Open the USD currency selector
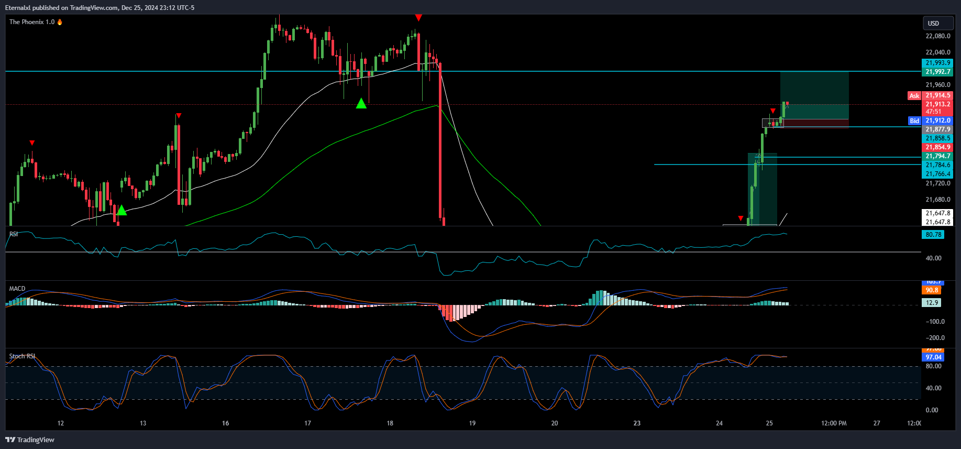The height and width of the screenshot is (449, 961). pyautogui.click(x=937, y=23)
